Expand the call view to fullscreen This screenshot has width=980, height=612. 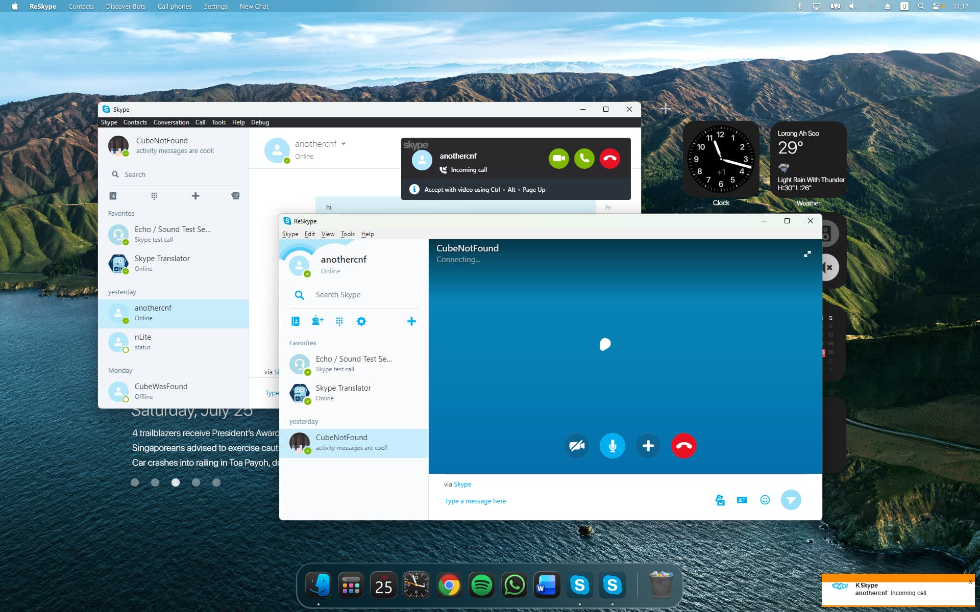(x=807, y=254)
